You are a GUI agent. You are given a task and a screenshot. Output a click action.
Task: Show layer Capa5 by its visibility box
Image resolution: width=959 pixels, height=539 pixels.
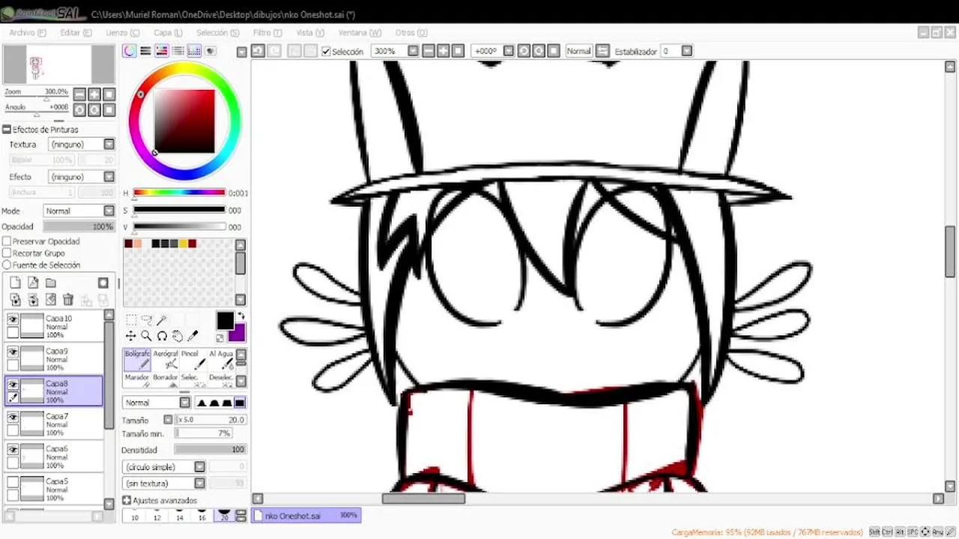[13, 483]
